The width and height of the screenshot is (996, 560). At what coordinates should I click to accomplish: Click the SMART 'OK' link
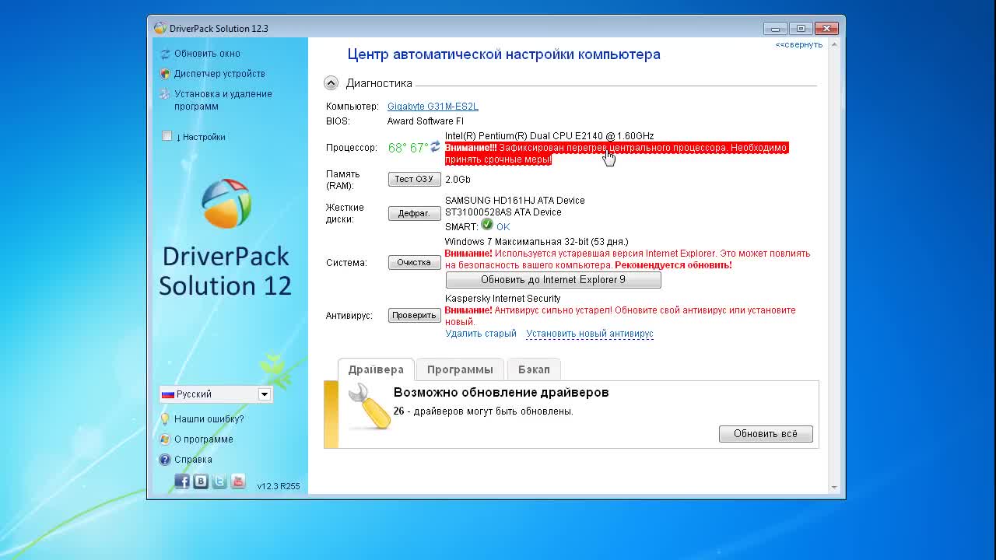pos(503,227)
